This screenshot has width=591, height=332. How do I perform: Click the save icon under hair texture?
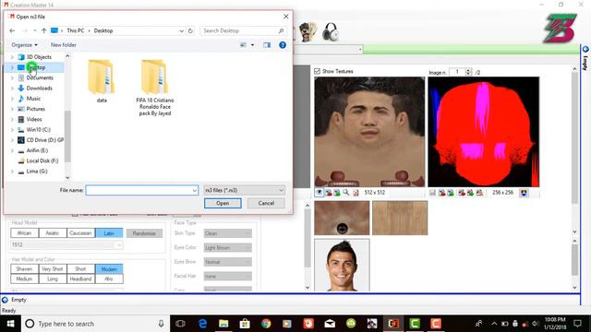pyautogui.click(x=432, y=193)
